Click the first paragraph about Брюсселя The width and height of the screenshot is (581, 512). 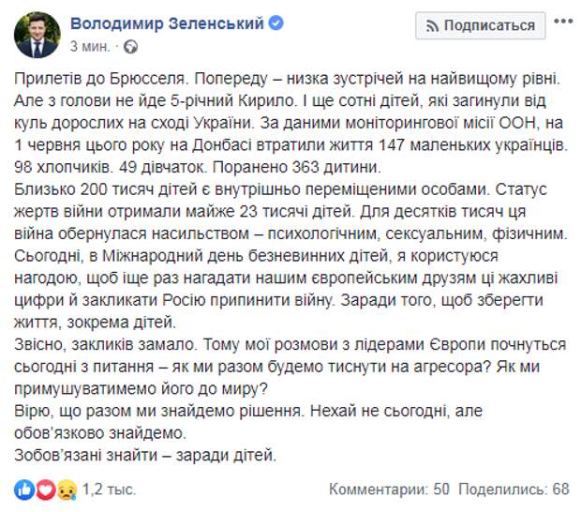coord(290,123)
